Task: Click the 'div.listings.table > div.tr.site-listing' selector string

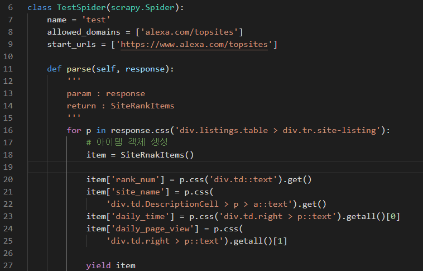Action: click(x=277, y=130)
